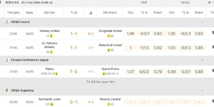This screenshot has width=214, height=107.
Task: Sort by the Thời gian column header
Action: coord(14,13)
